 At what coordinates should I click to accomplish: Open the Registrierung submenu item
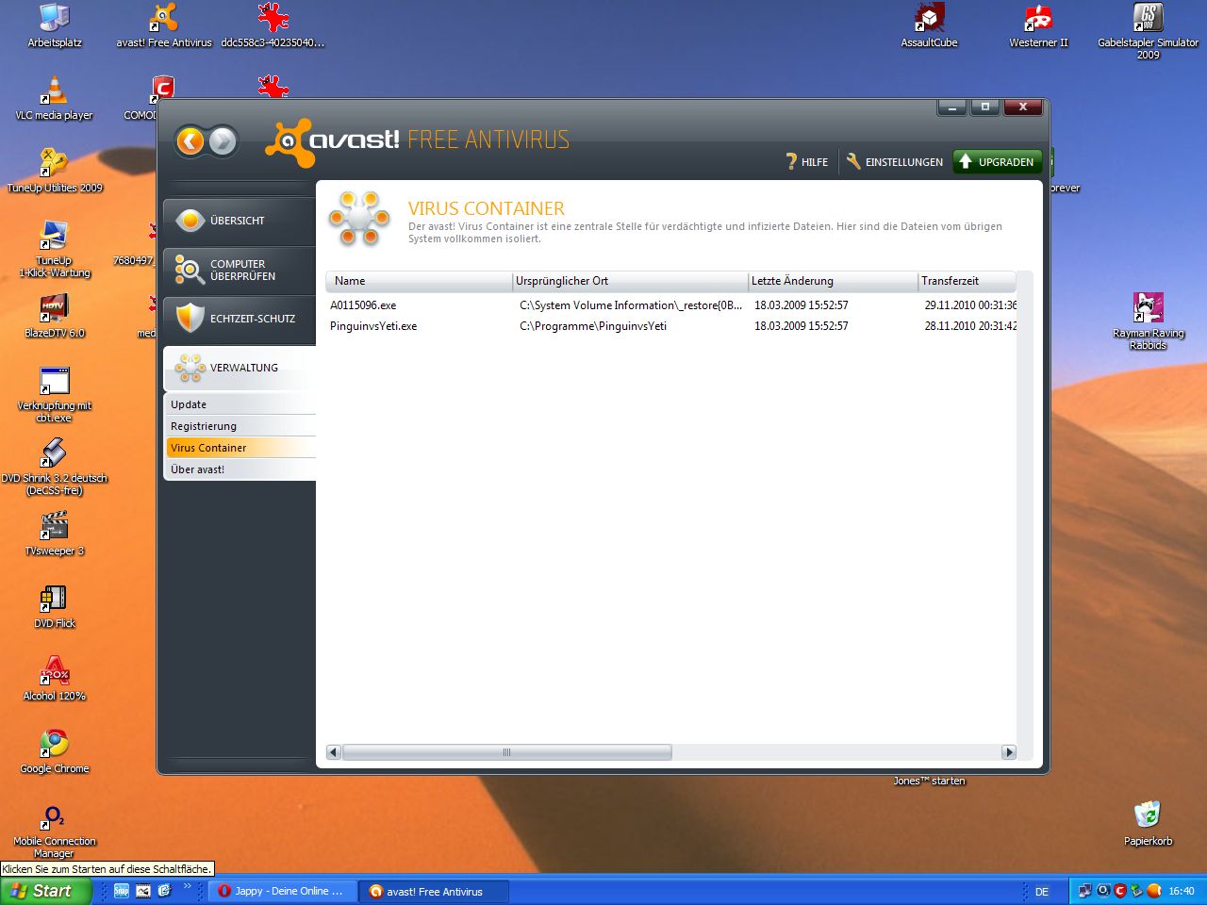241,426
